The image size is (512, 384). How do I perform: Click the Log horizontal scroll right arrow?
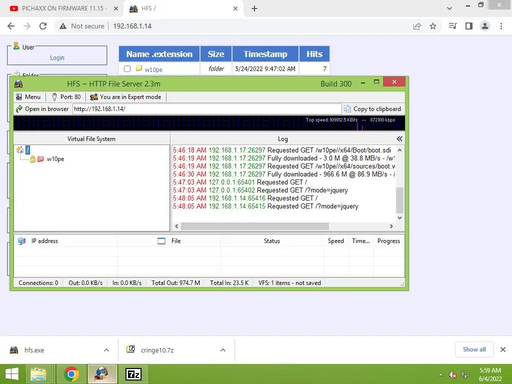pyautogui.click(x=391, y=226)
